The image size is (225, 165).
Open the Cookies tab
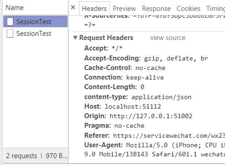(188, 9)
